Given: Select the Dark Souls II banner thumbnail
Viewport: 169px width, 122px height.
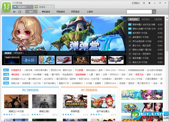Looking at the screenshot, I should [12, 60].
